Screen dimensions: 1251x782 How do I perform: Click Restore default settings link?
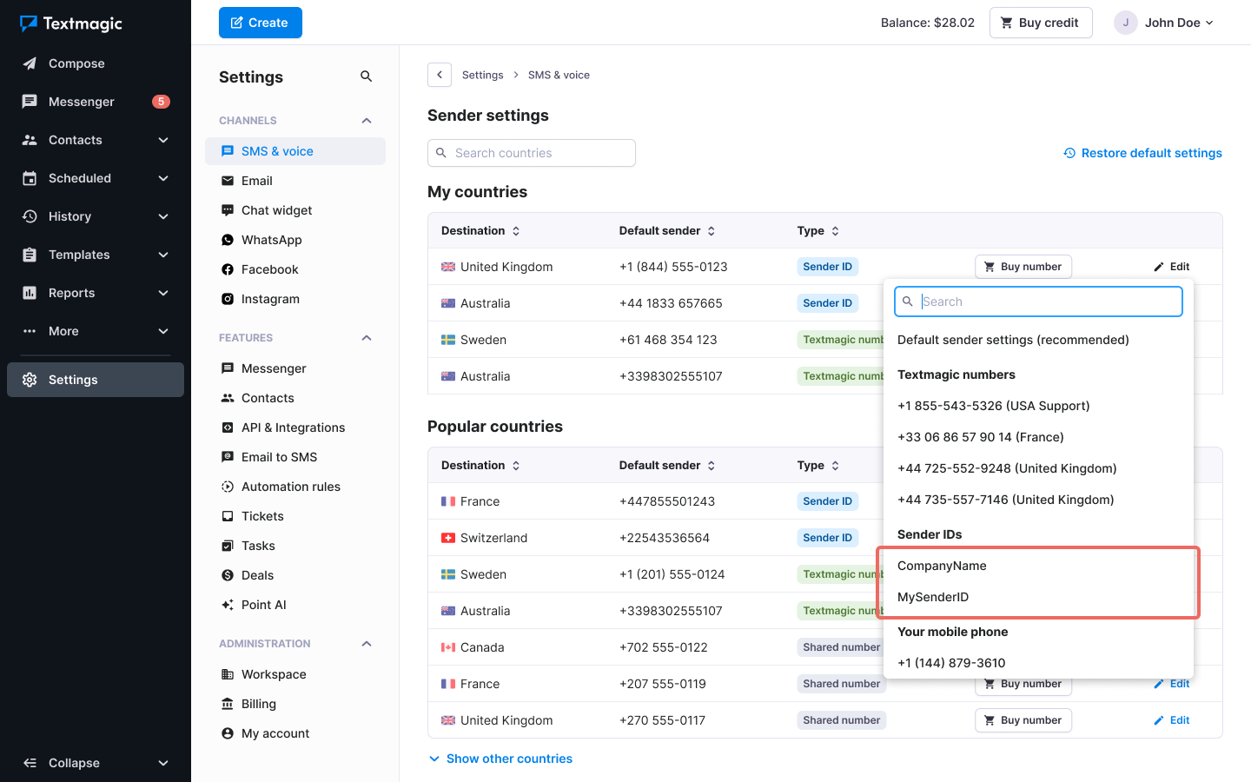(x=1142, y=153)
